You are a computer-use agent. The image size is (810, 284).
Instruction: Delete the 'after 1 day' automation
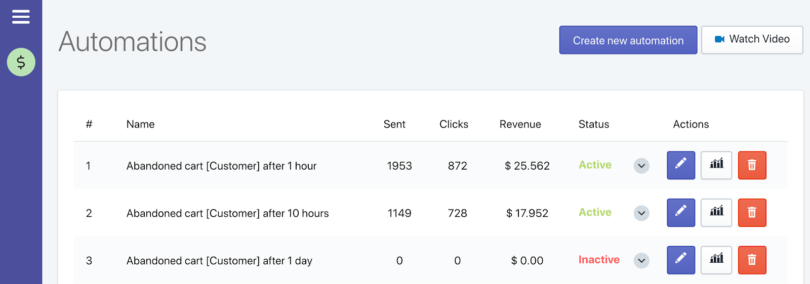[x=752, y=260]
